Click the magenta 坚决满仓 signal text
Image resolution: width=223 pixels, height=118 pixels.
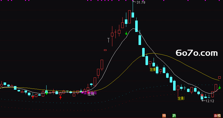click(x=90, y=93)
